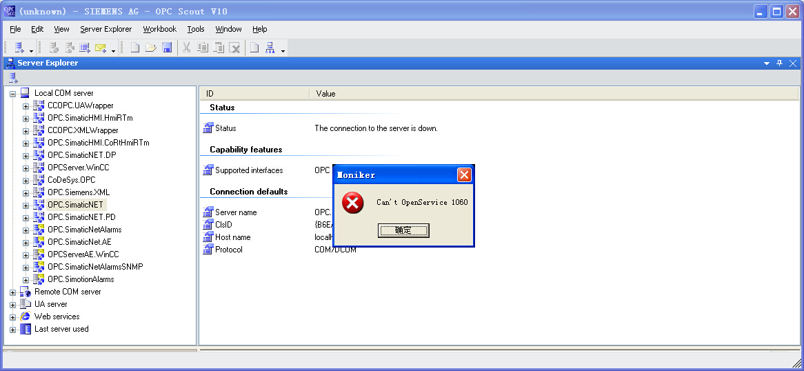The image size is (804, 371).
Task: Close the Moniker error dialog
Action: pyautogui.click(x=464, y=175)
